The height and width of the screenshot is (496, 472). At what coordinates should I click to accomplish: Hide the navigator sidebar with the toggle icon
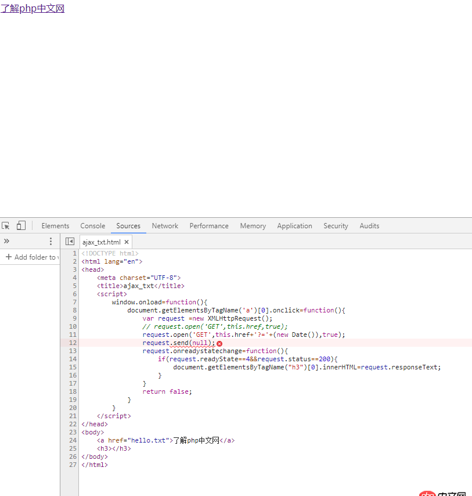click(x=70, y=242)
